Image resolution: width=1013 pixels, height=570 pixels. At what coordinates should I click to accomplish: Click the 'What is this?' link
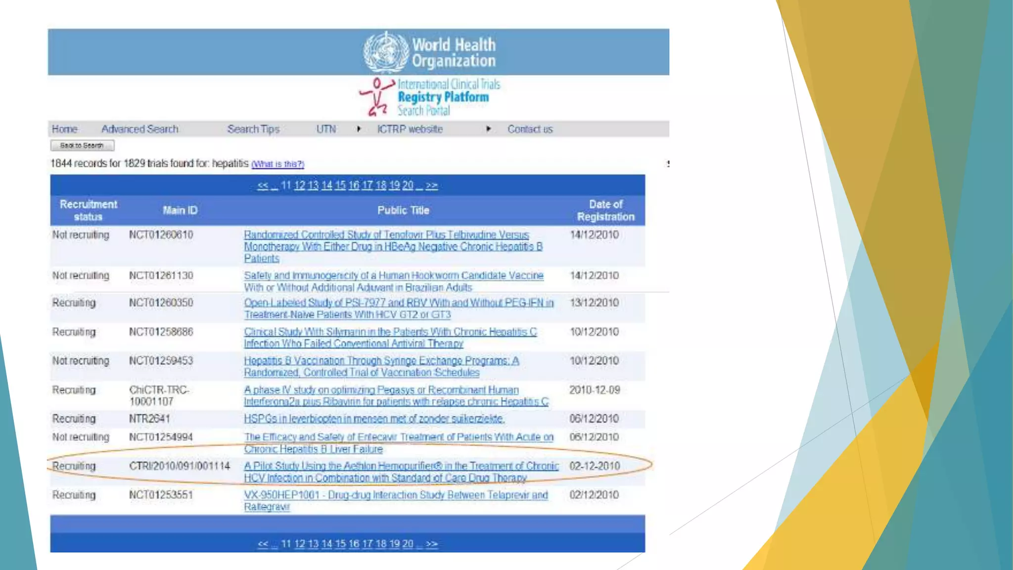click(x=277, y=164)
